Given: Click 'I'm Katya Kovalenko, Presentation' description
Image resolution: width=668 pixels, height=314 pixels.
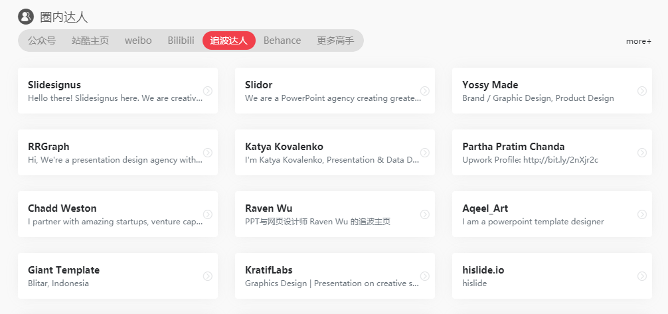Looking at the screenshot, I should 332,160.
